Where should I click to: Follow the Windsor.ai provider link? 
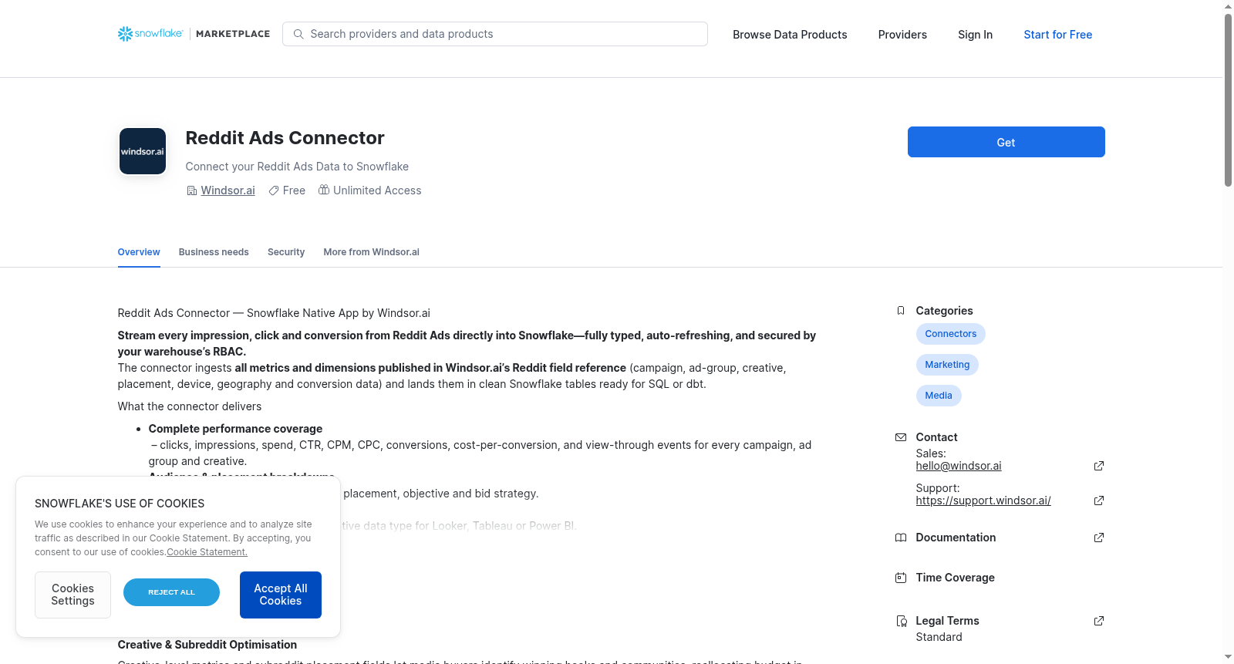tap(228, 190)
